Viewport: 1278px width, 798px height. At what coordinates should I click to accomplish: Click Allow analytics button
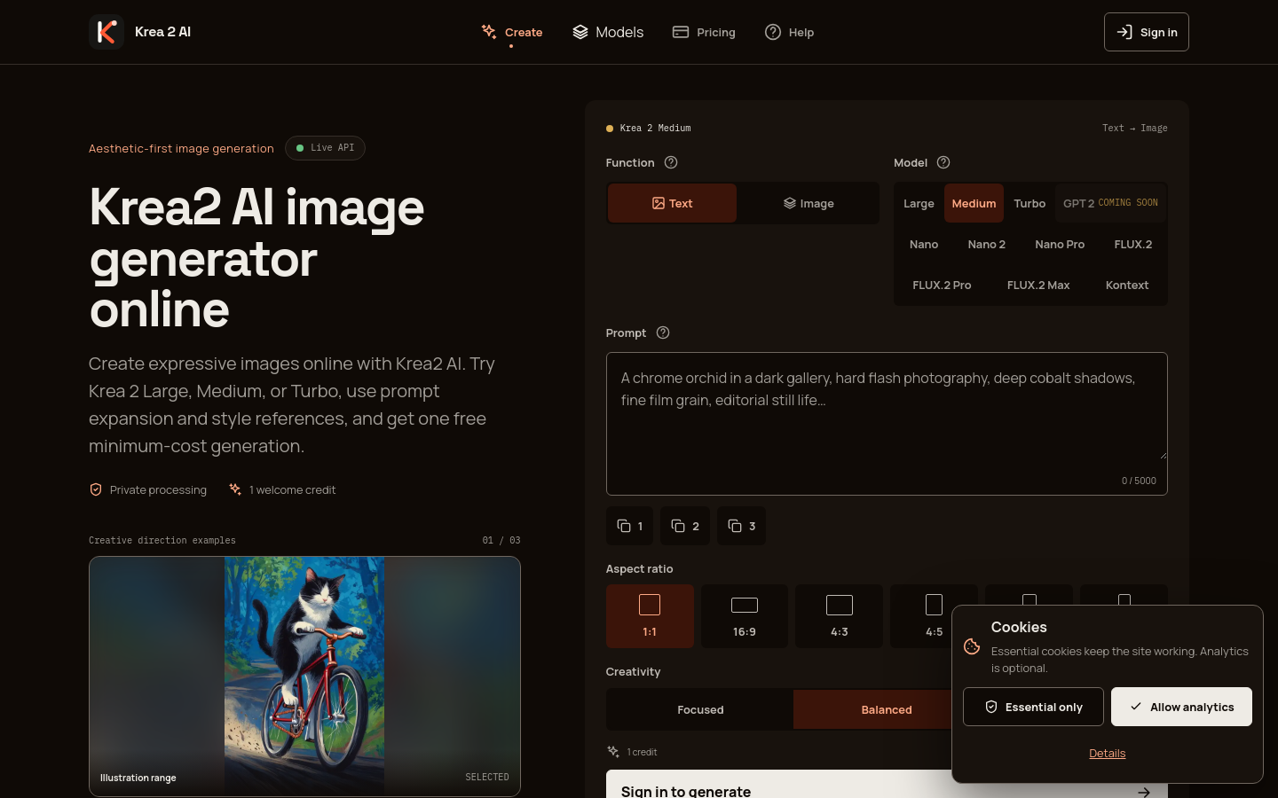[x=1181, y=707]
